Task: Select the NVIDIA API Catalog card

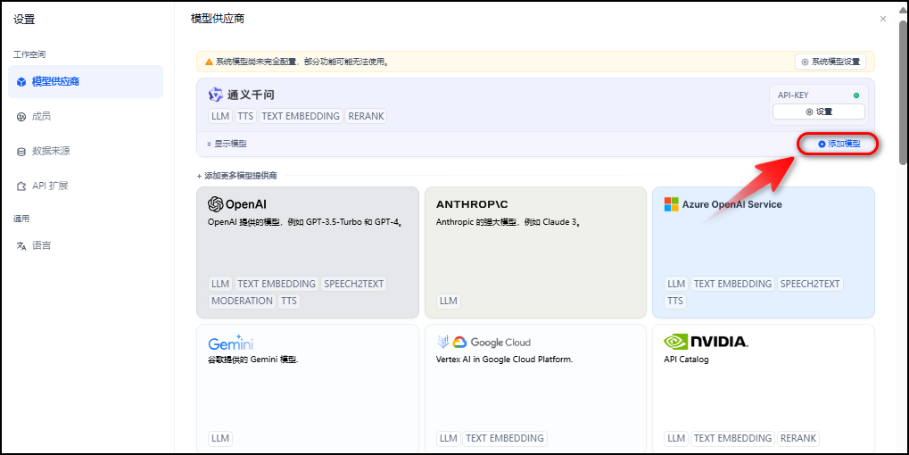Action: click(x=764, y=388)
